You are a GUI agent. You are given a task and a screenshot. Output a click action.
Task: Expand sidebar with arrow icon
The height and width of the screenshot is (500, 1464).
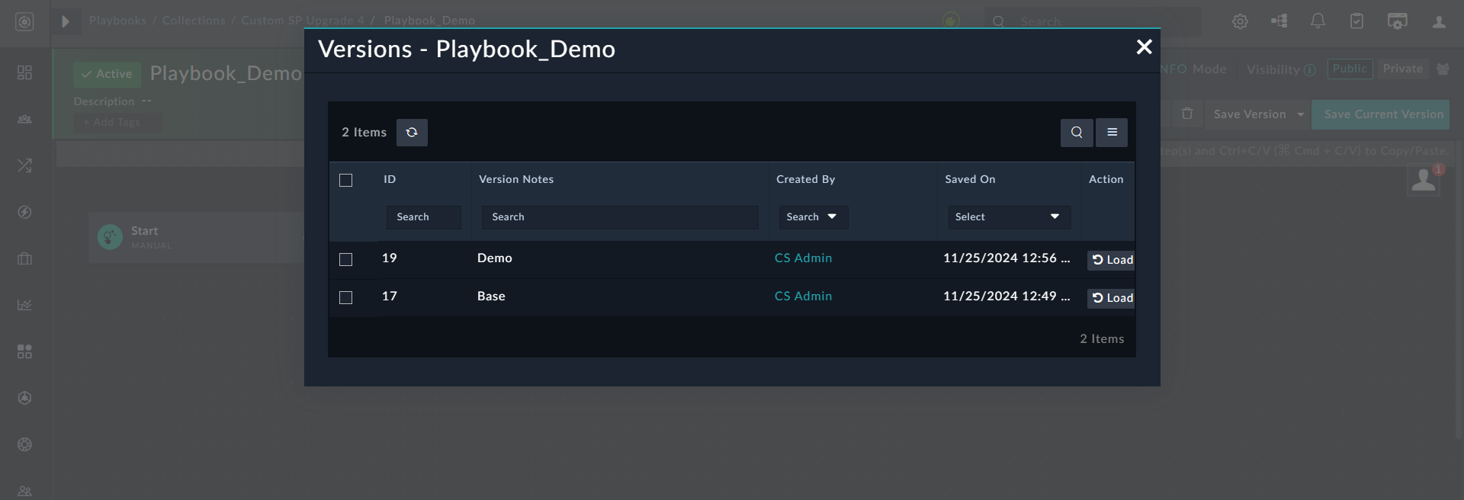[x=66, y=22]
